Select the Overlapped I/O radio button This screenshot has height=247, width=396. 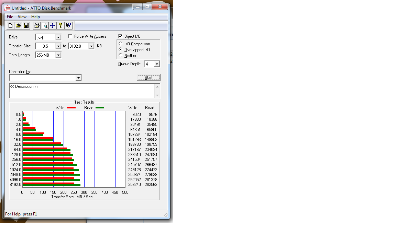(x=120, y=49)
